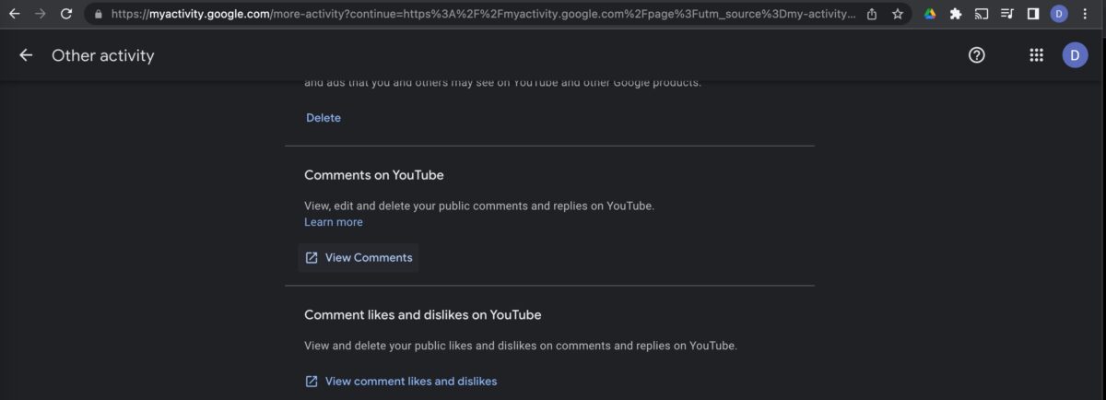Open the help question mark icon
Screen dimensions: 1106x400
977,55
